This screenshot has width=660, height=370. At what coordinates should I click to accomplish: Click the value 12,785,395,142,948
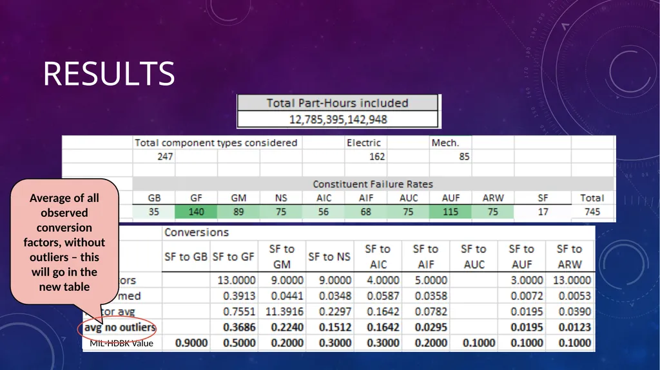338,120
